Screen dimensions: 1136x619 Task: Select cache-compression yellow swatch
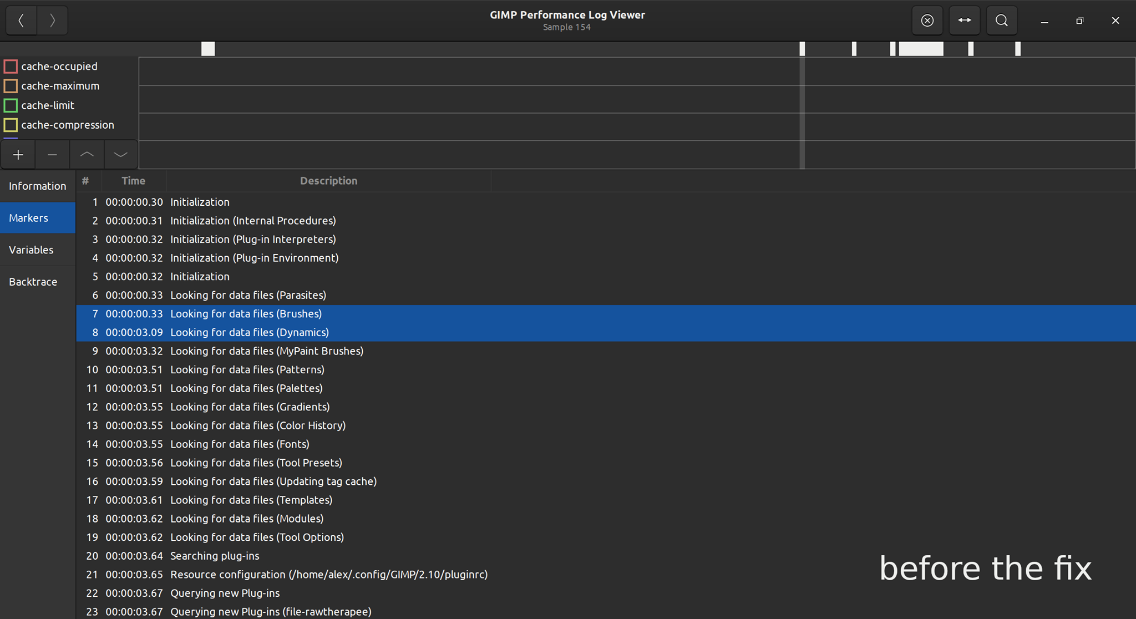coord(11,125)
